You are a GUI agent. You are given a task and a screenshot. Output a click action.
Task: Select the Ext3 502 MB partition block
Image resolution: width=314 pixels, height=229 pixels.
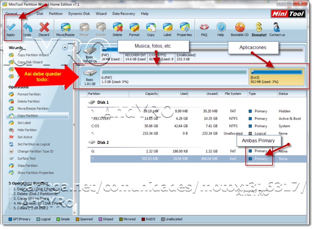tap(277, 77)
